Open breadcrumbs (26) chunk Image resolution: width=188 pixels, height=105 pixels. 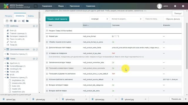click(x=19, y=83)
